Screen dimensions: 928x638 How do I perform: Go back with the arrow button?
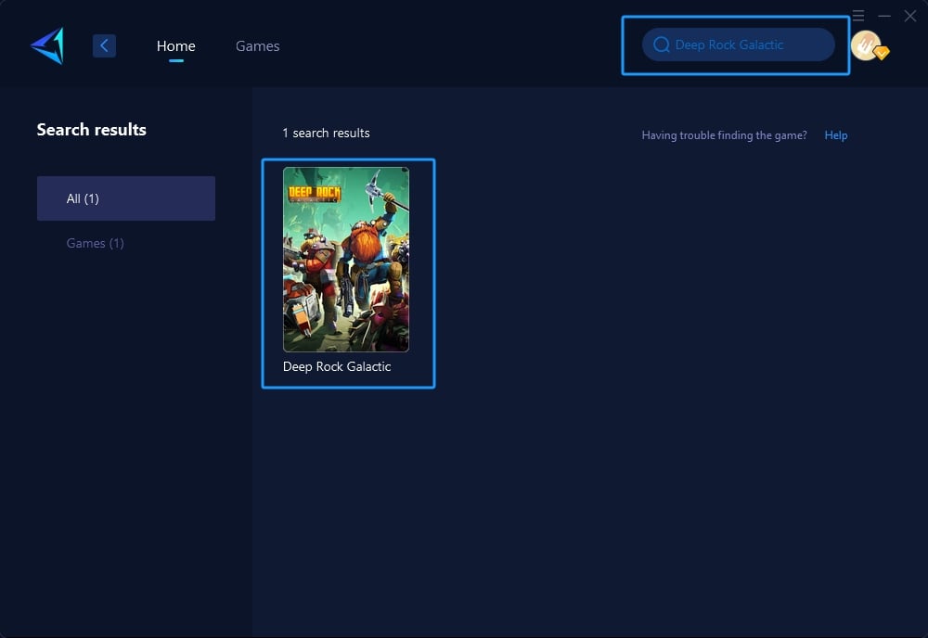coord(104,45)
